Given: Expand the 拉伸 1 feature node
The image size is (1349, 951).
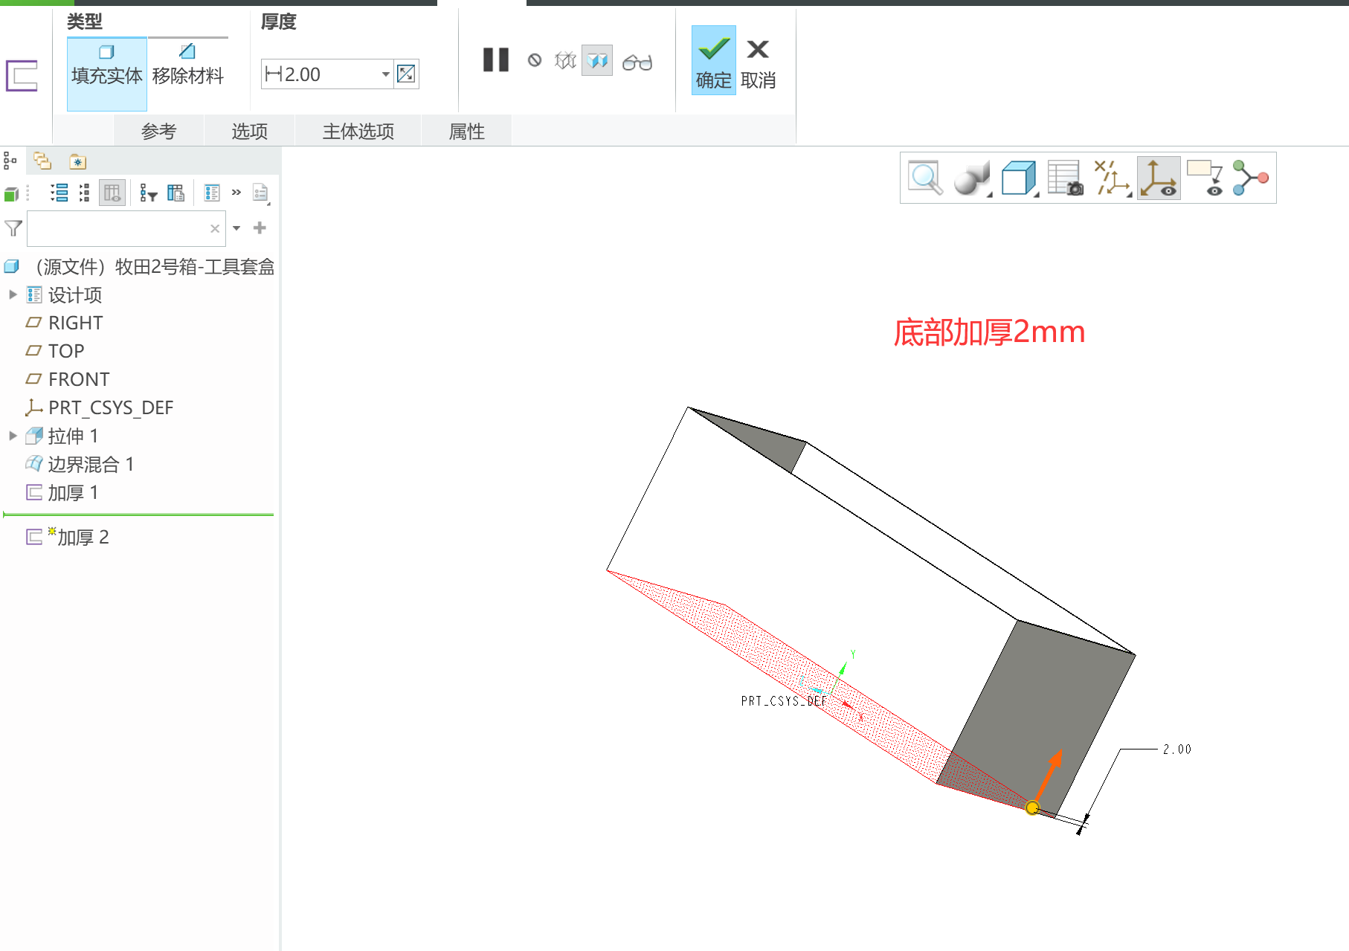Looking at the screenshot, I should (13, 436).
